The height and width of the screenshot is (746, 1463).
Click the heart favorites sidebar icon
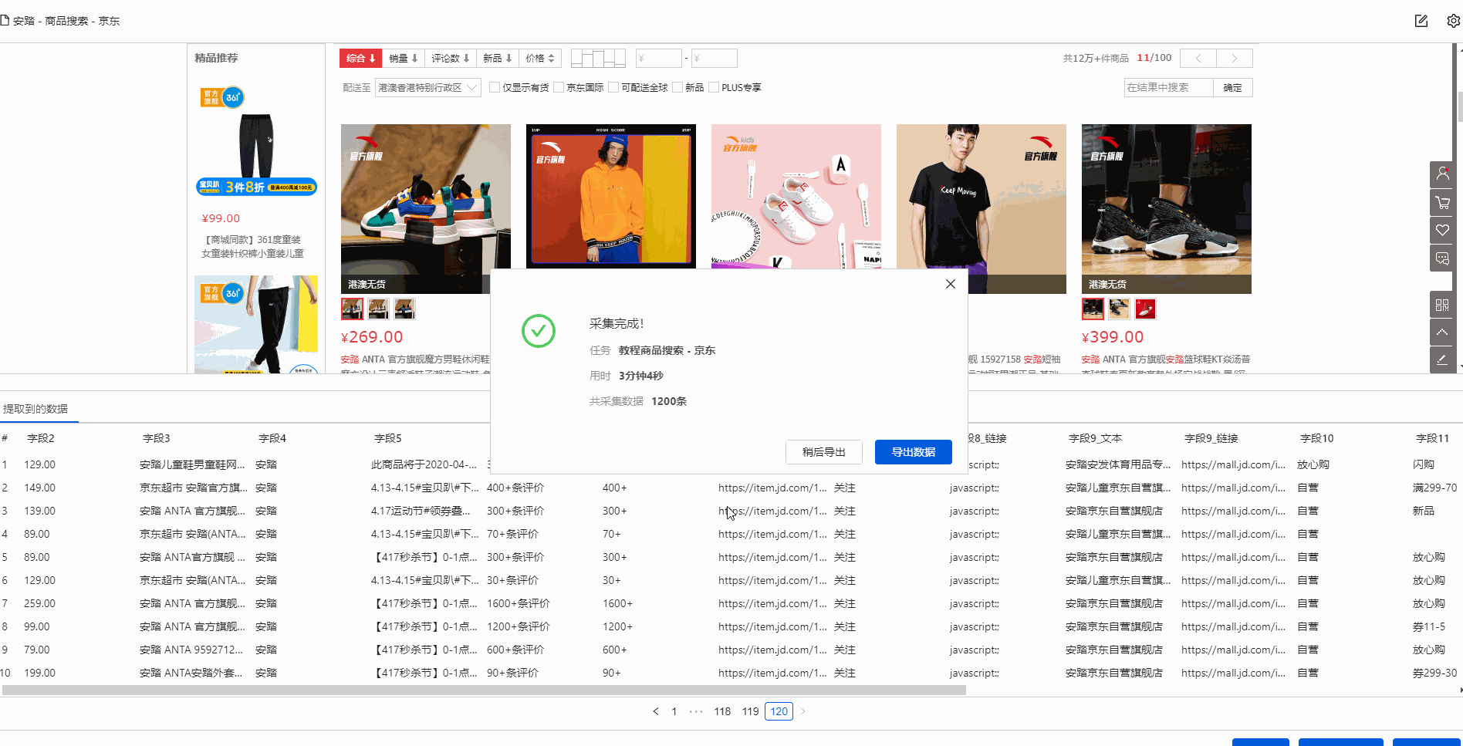click(x=1442, y=231)
